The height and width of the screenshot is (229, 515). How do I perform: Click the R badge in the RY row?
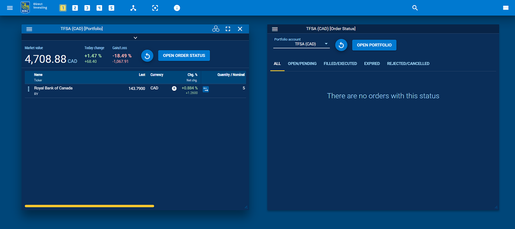coord(174,88)
